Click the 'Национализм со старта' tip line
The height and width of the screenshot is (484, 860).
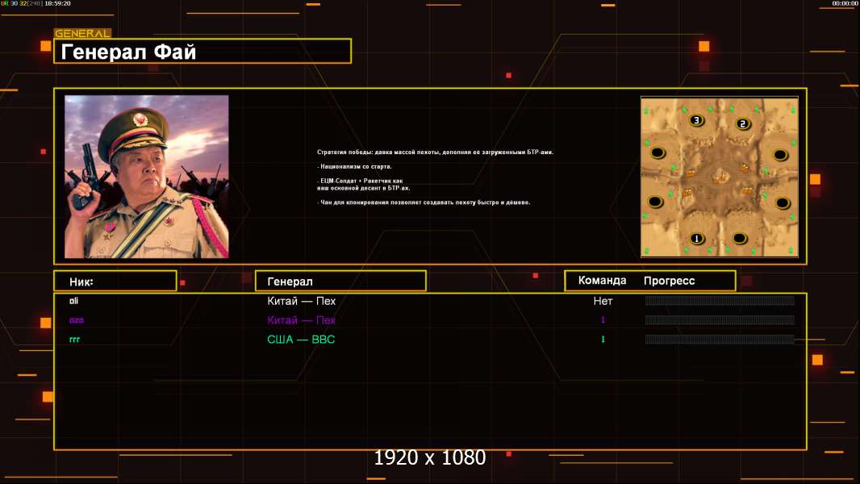354,166
